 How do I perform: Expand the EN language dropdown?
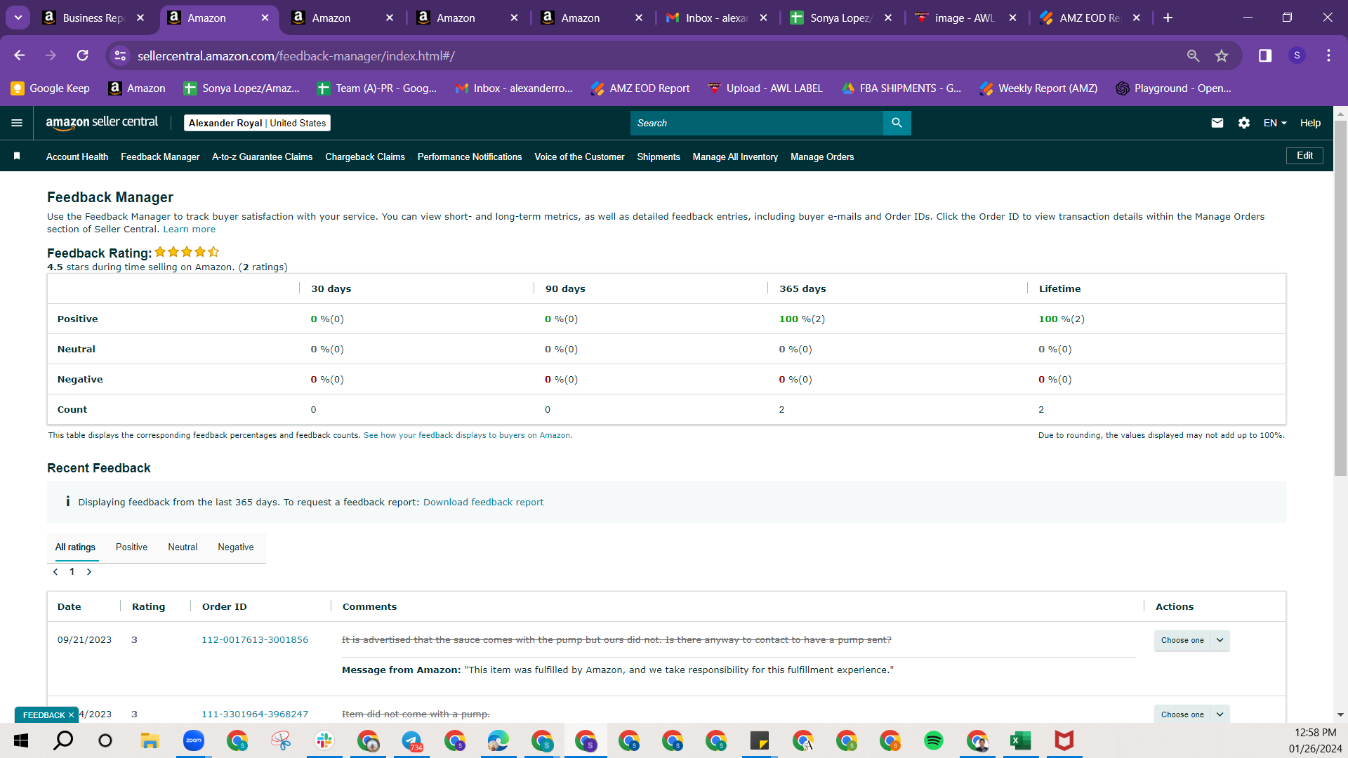coord(1275,123)
